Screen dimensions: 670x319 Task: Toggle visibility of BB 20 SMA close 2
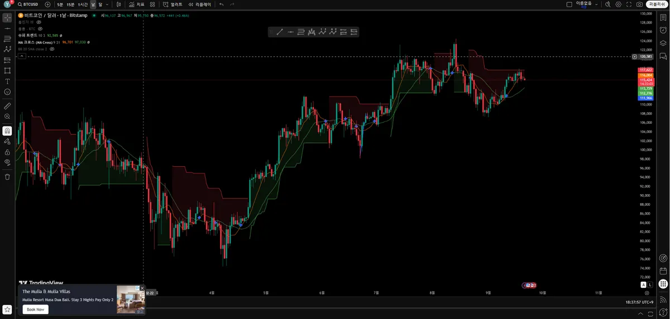pos(52,49)
